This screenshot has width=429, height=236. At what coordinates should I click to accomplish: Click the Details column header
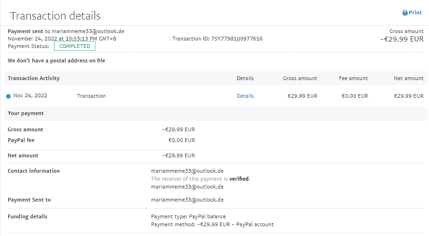pyautogui.click(x=245, y=78)
